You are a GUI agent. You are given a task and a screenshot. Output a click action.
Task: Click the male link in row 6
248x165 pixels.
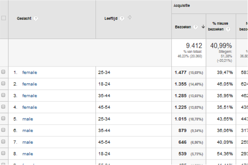(28, 130)
